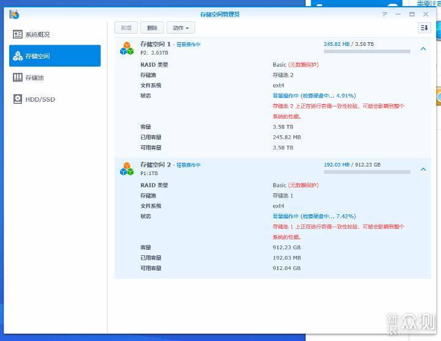
Task: Click the 7.42% disk check status link
Action: click(x=314, y=216)
